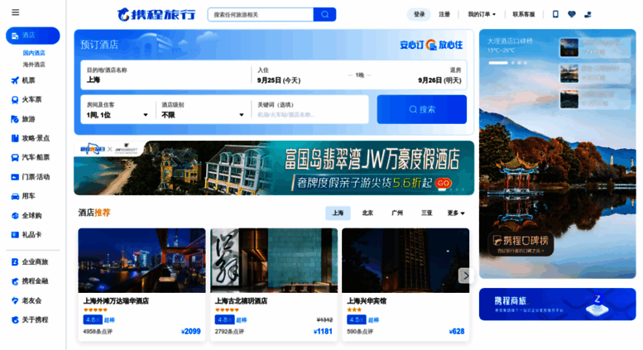The width and height of the screenshot is (643, 350).
Task: Expand 我的订单 dropdown
Action: point(482,14)
